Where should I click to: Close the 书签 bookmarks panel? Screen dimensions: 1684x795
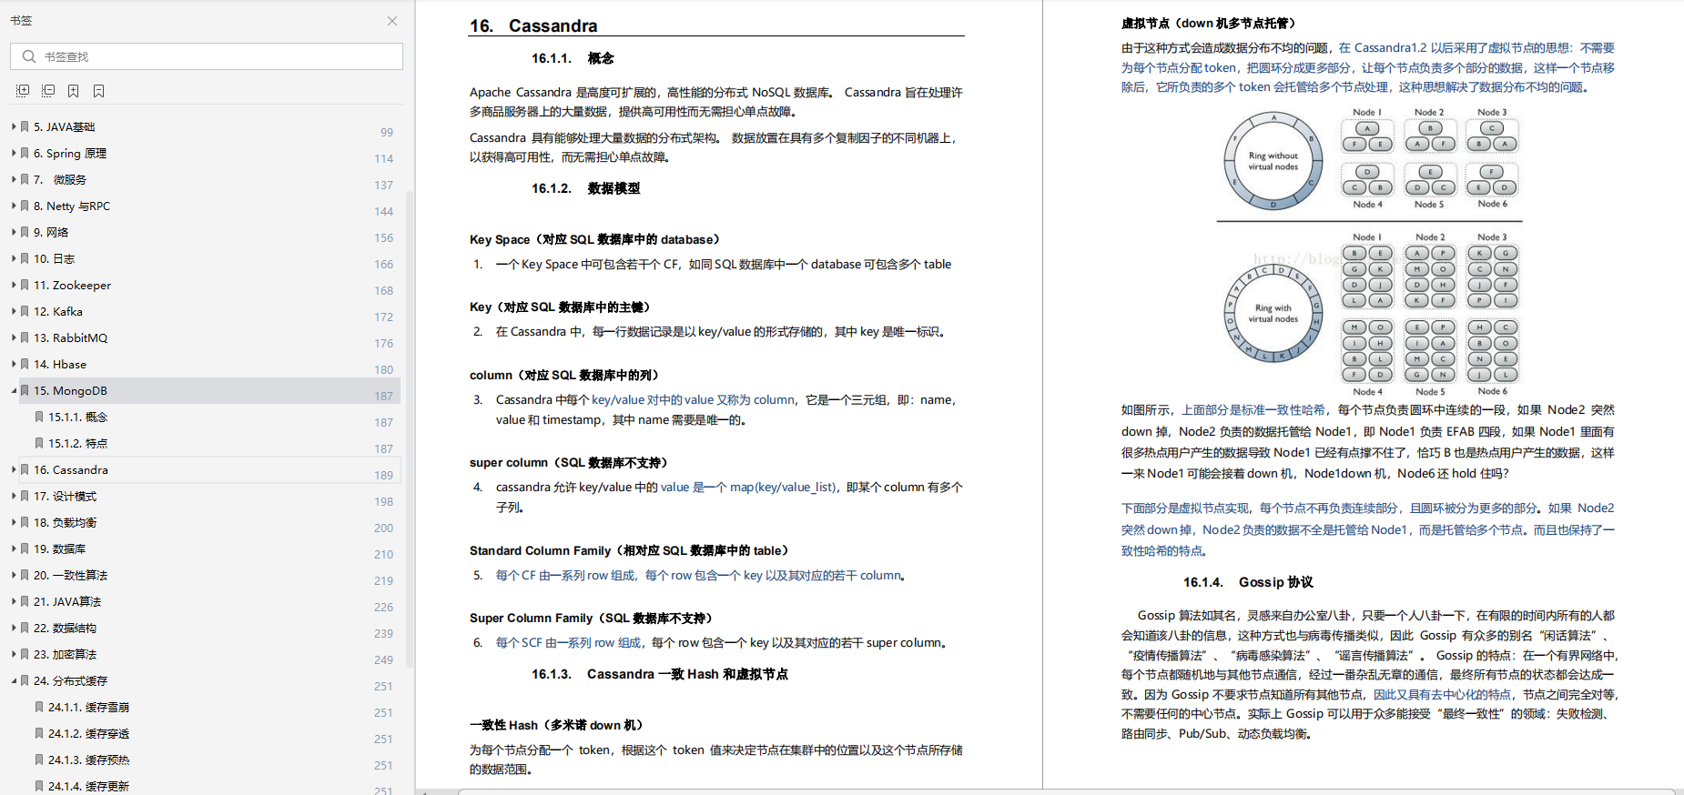[392, 21]
